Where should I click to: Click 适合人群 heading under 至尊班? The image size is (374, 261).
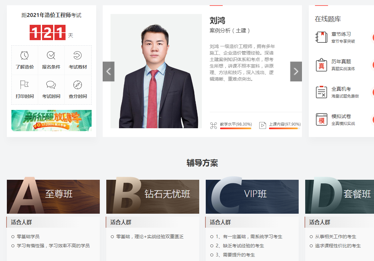(x=22, y=223)
